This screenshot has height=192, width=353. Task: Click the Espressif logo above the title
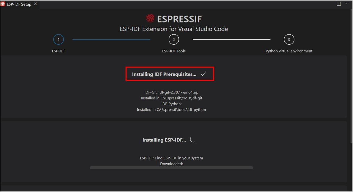click(x=151, y=18)
